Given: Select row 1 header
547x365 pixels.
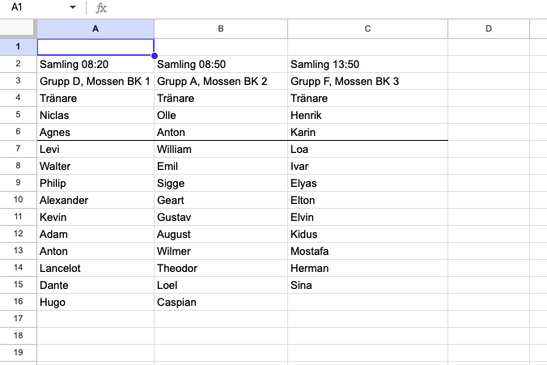Looking at the screenshot, I should pyautogui.click(x=18, y=46).
